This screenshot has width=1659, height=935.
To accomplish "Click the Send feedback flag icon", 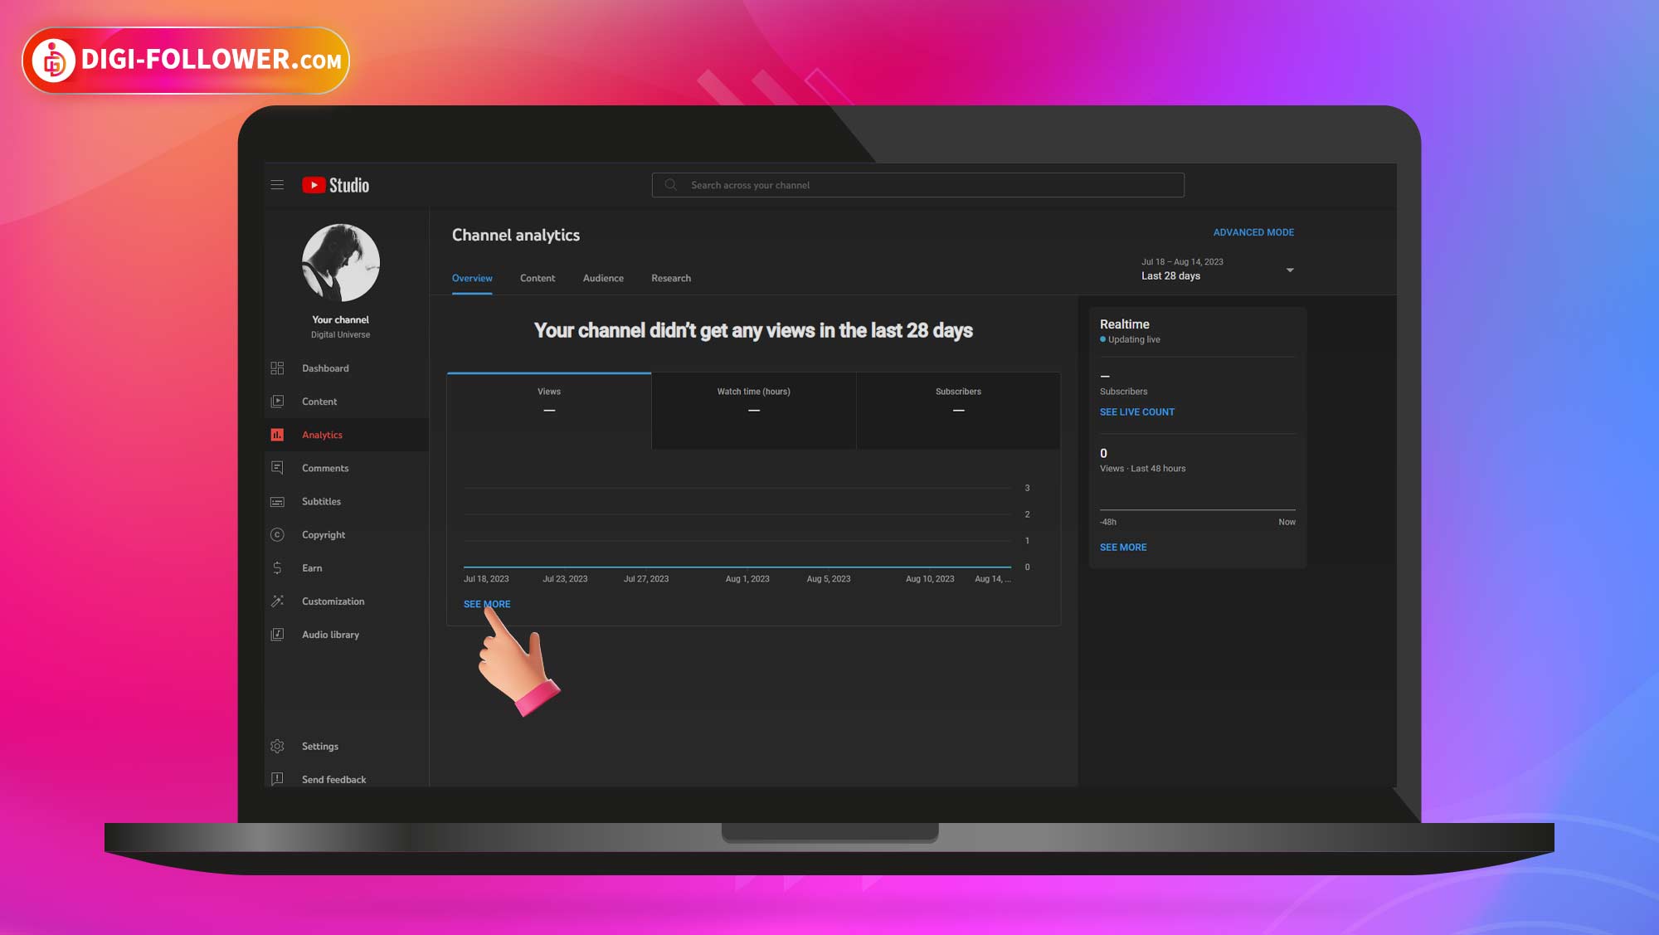I will (277, 779).
